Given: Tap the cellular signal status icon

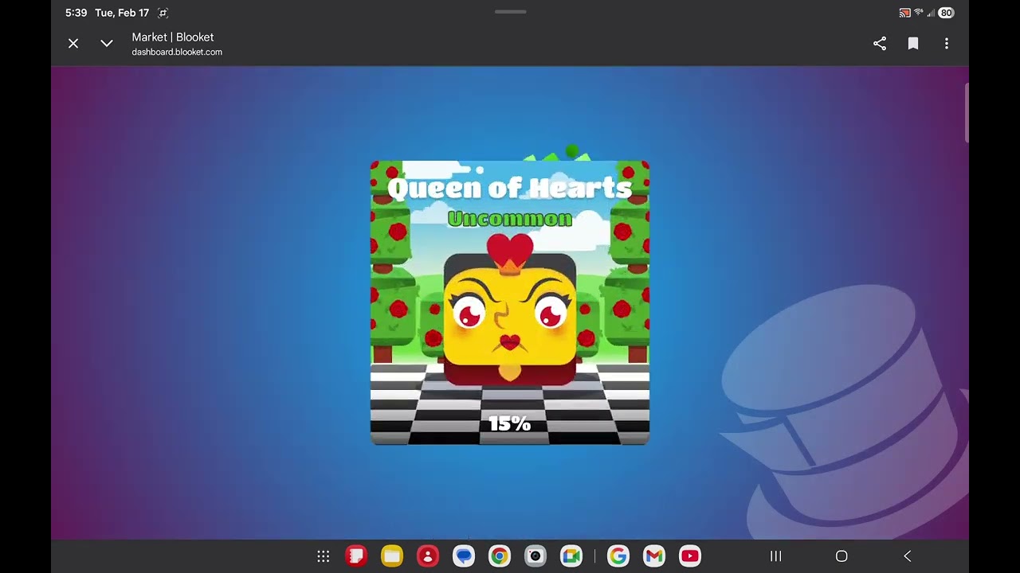Looking at the screenshot, I should click(931, 13).
